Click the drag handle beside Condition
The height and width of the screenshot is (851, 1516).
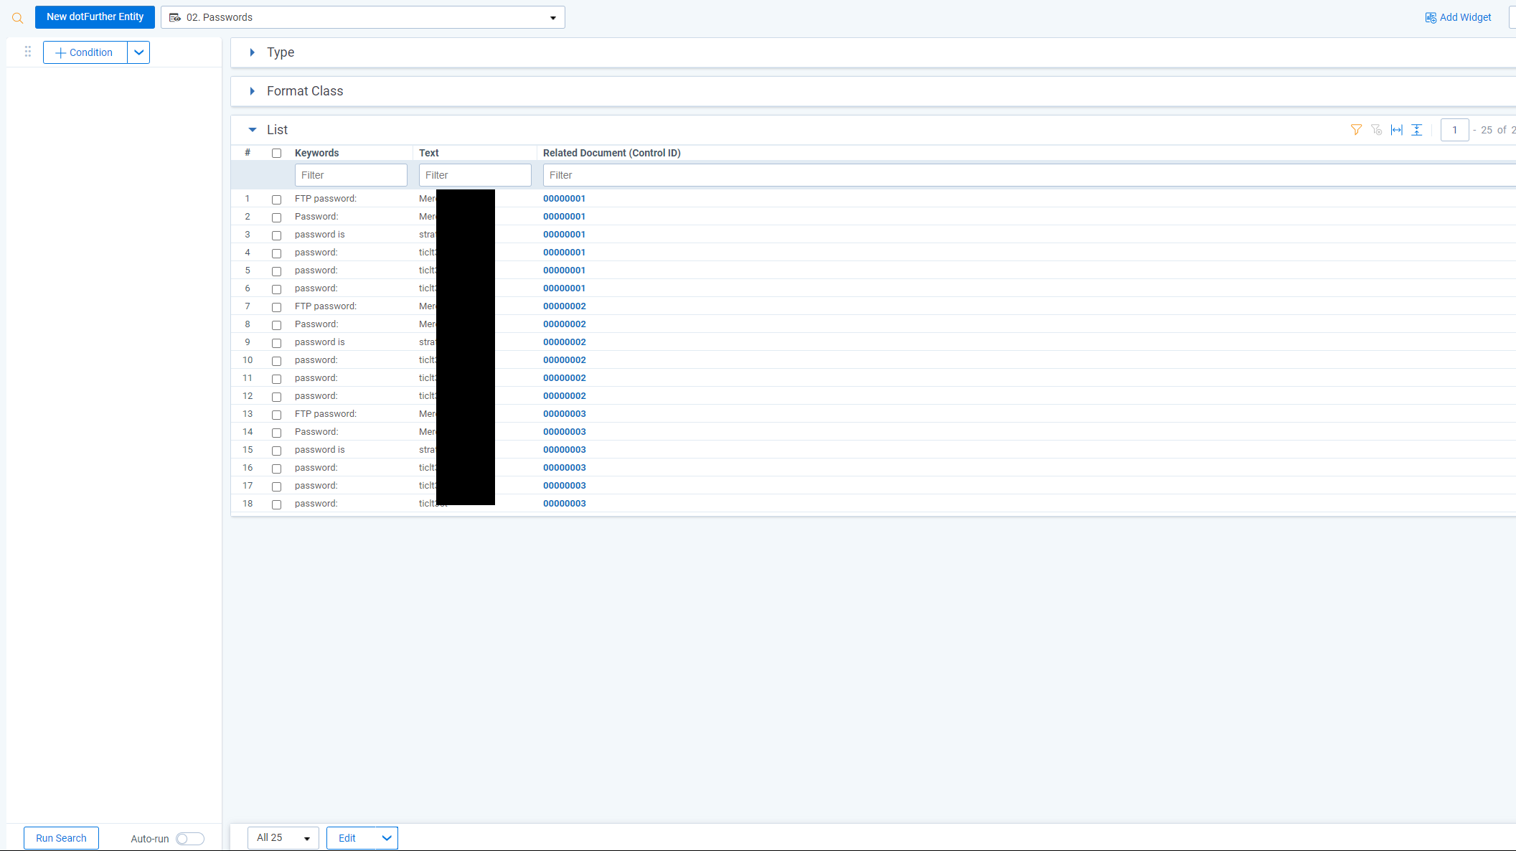coord(28,52)
